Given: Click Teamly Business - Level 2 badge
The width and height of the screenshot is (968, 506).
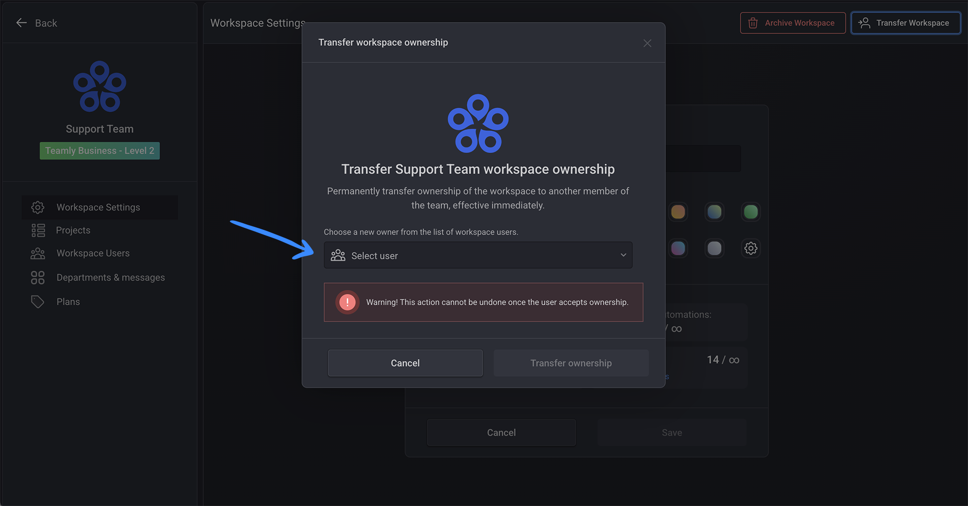Looking at the screenshot, I should (x=100, y=151).
